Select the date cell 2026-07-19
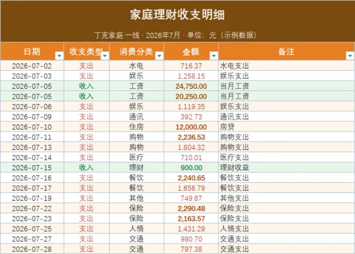 click(32, 198)
